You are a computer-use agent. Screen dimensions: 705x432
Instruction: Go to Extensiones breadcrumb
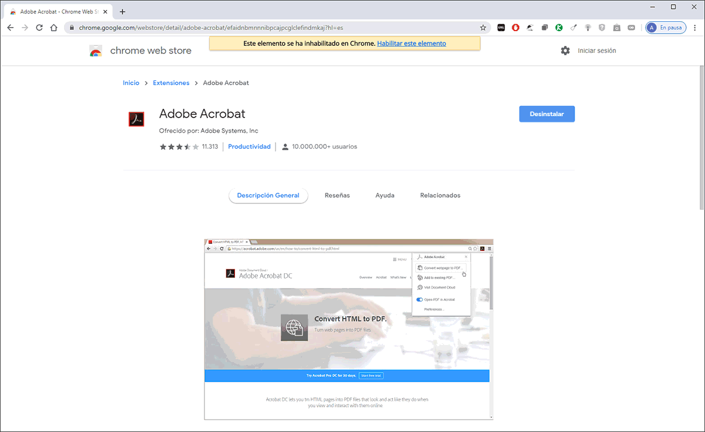click(x=171, y=83)
